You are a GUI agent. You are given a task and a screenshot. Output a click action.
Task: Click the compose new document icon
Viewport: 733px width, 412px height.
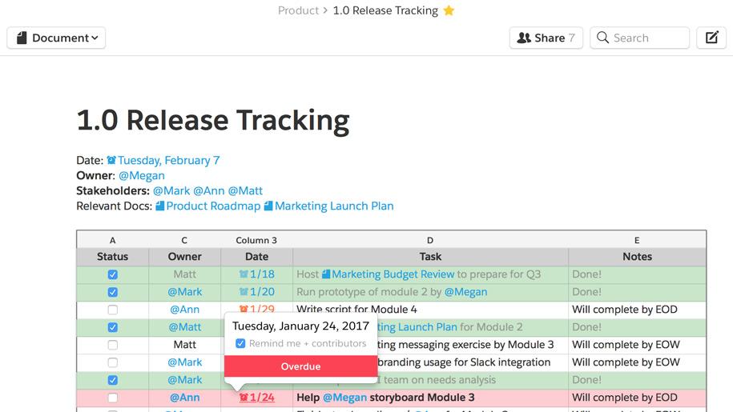pyautogui.click(x=711, y=38)
